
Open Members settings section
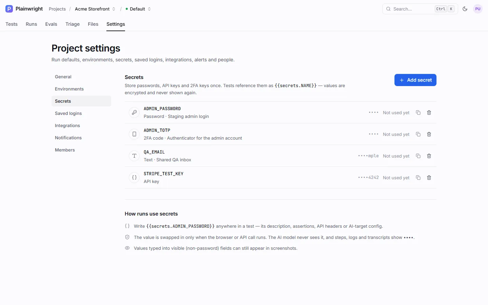click(x=81, y=150)
